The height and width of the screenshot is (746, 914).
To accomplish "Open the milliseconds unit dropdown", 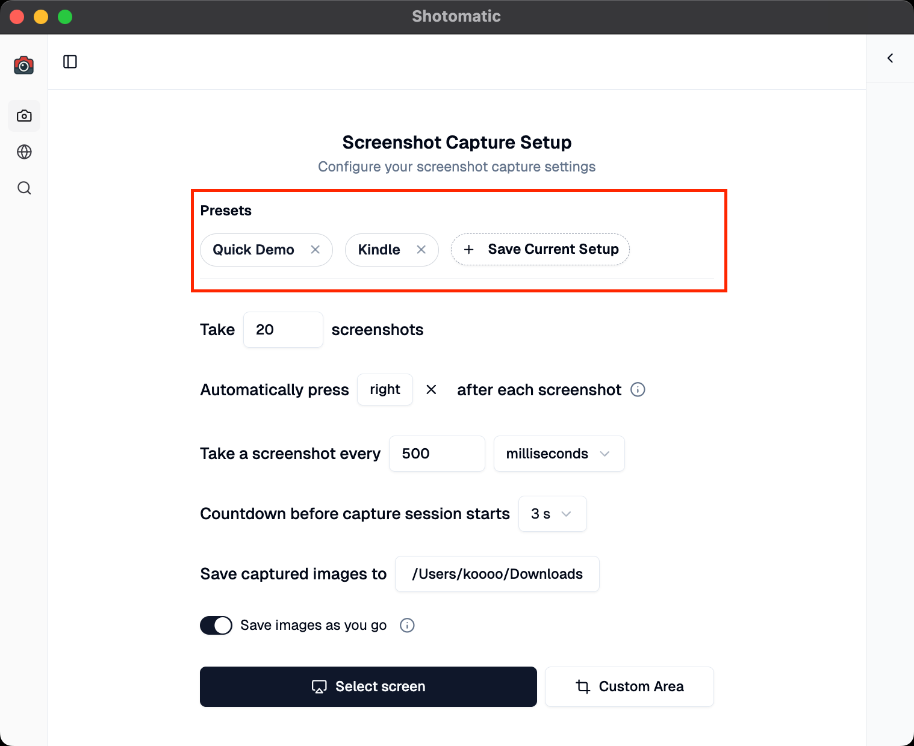I will tap(558, 454).
